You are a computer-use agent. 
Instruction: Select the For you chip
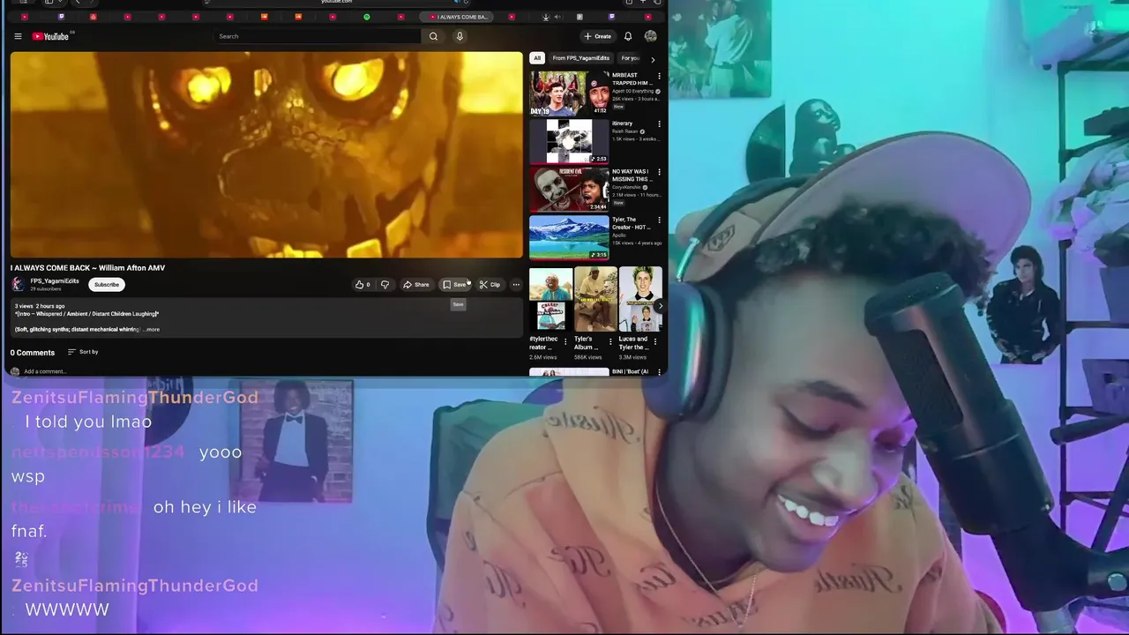coord(630,58)
